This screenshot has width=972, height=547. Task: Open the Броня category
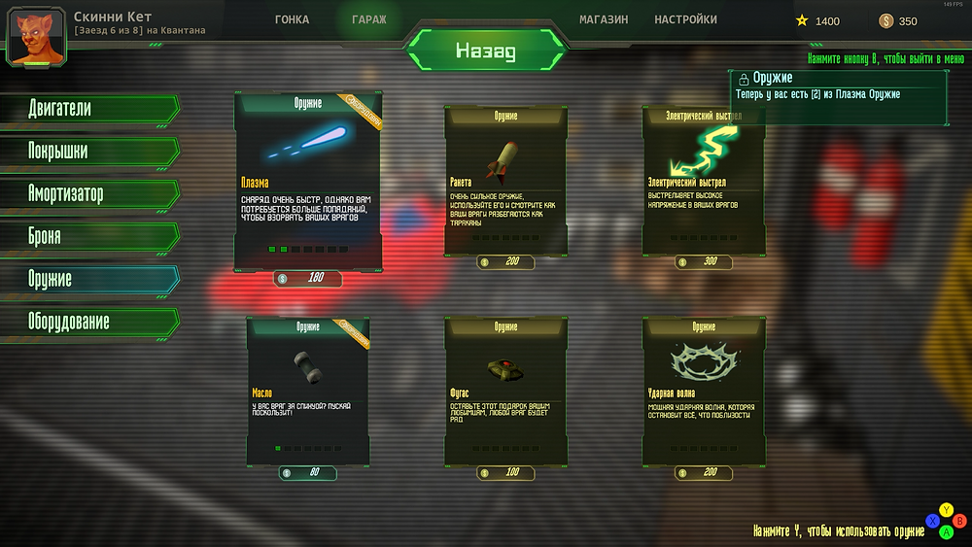point(90,237)
